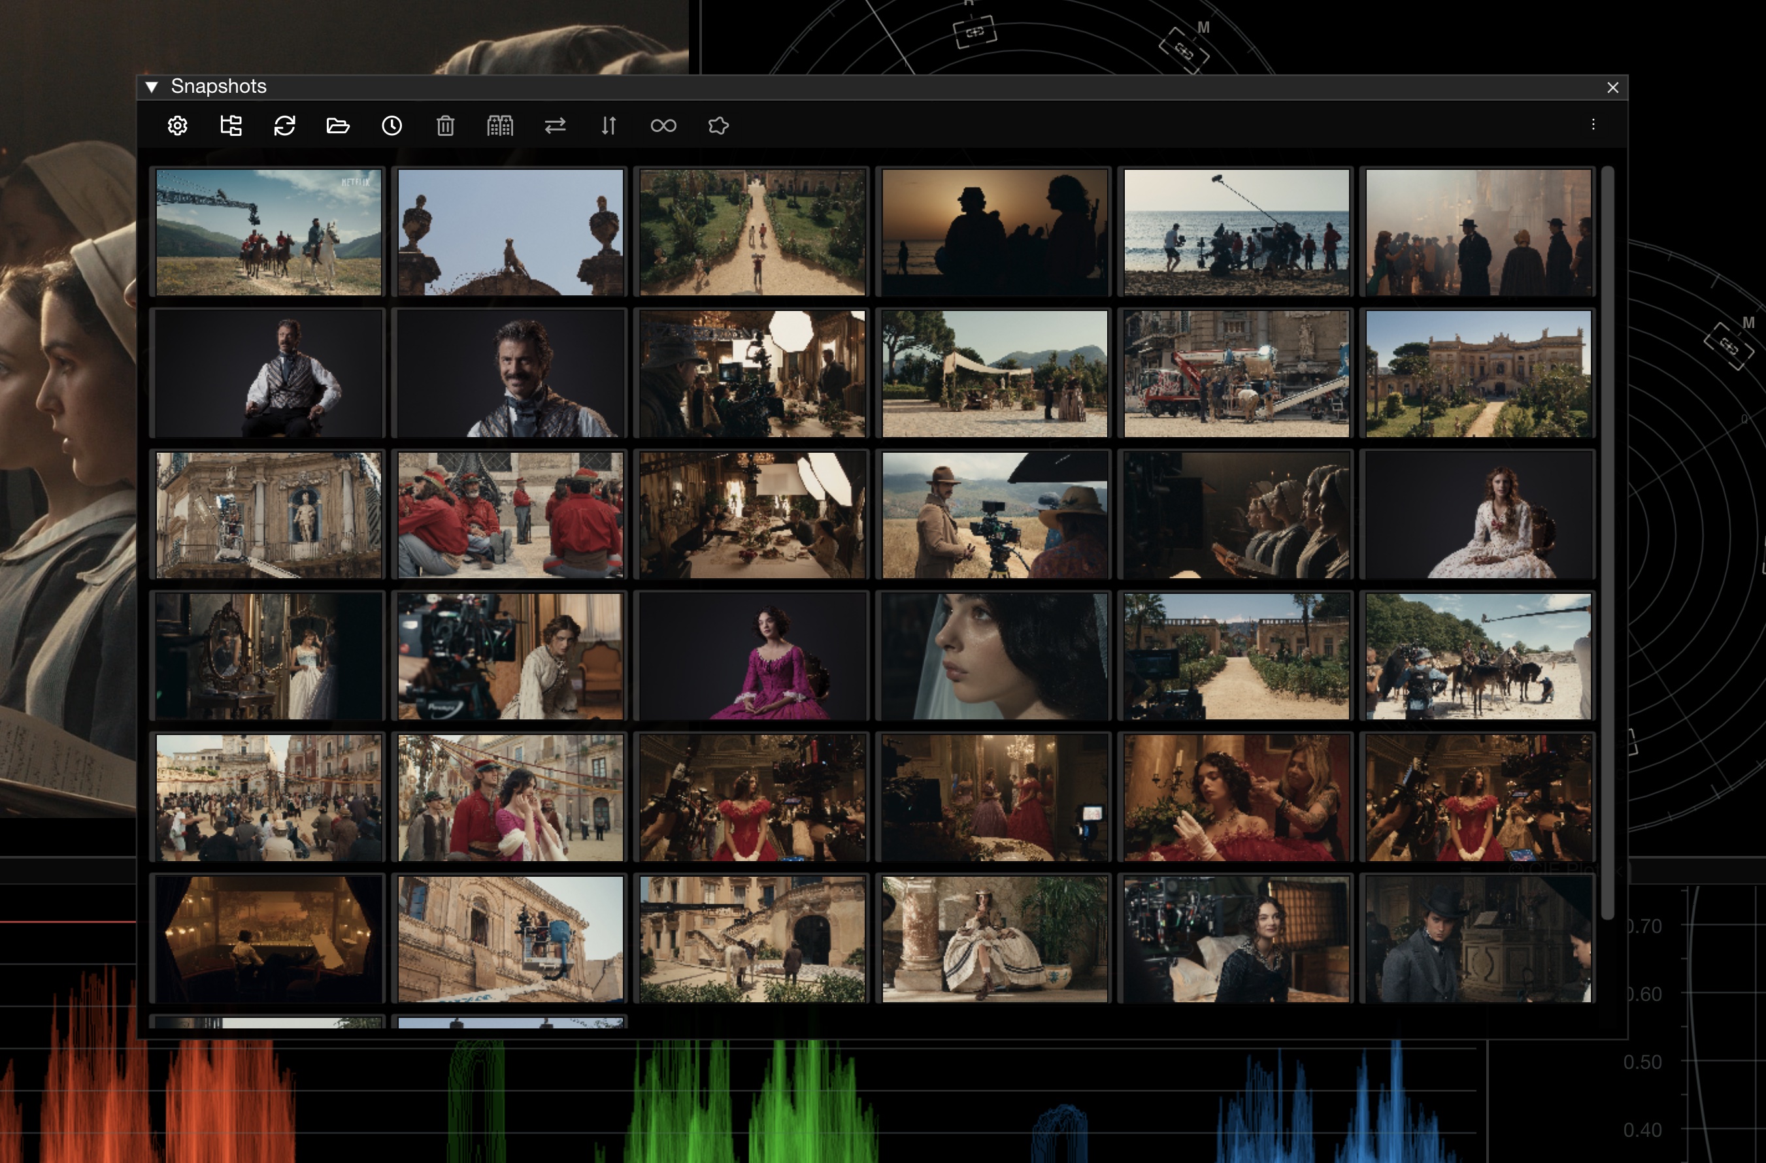Click the snapshots panel vertical scrollbar
This screenshot has width=1766, height=1163.
[x=1607, y=542]
